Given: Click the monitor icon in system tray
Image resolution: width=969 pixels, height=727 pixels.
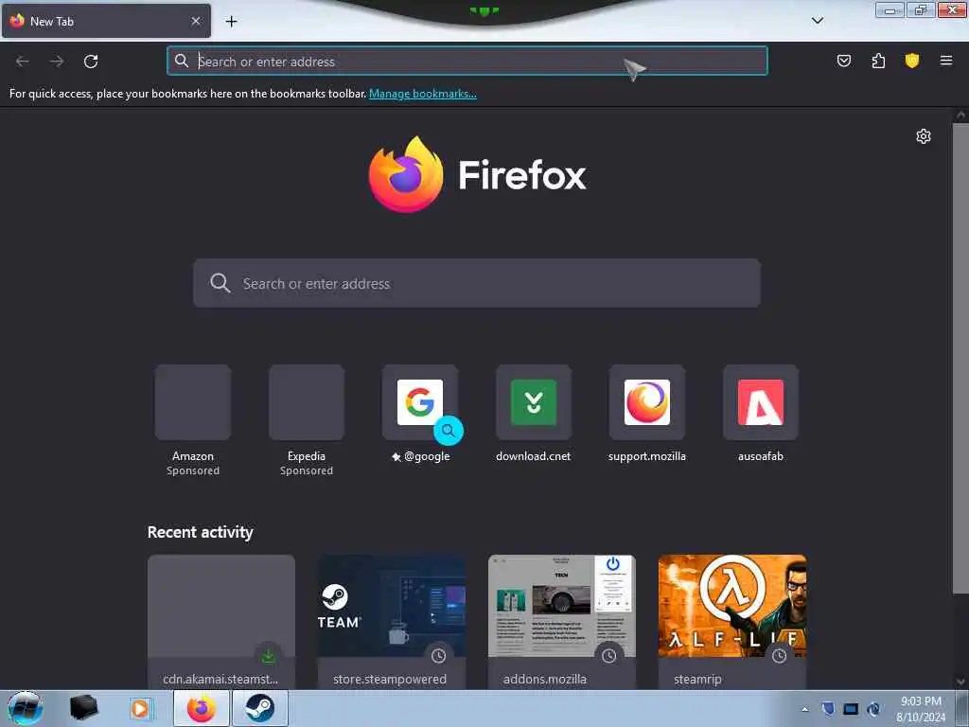Looking at the screenshot, I should [x=851, y=709].
